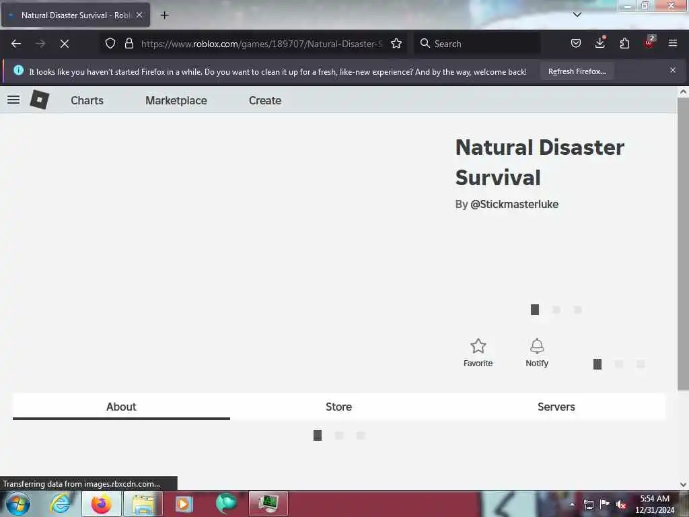689x517 pixels.
Task: Open the Action Center flag icon
Action: pos(605,504)
